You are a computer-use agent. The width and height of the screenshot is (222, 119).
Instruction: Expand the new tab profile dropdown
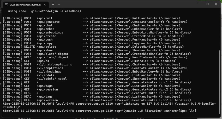pos(59,4)
